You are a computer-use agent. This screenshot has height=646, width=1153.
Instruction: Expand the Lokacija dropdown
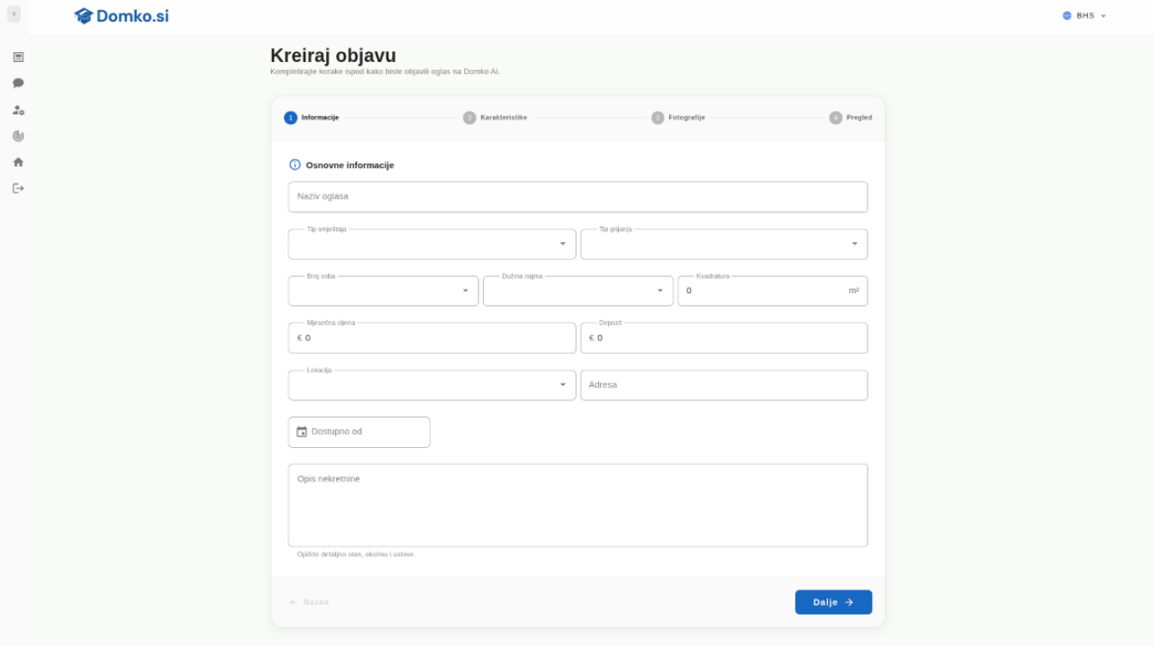431,385
